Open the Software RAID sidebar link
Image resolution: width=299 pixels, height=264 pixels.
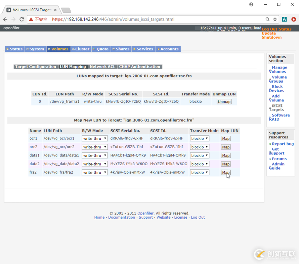(x=279, y=117)
